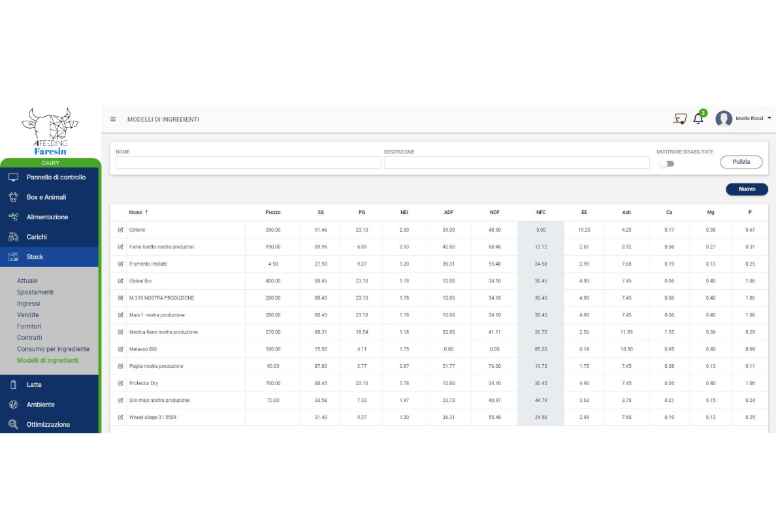This screenshot has width=776, height=522.
Task: Sort by NEl column header
Action: click(404, 212)
